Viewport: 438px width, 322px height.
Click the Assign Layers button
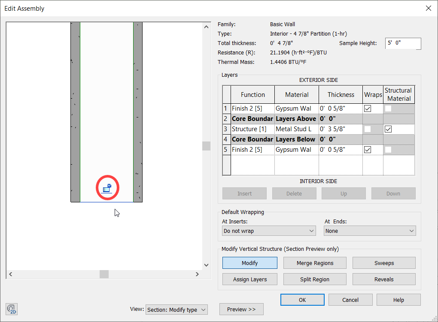pos(250,279)
